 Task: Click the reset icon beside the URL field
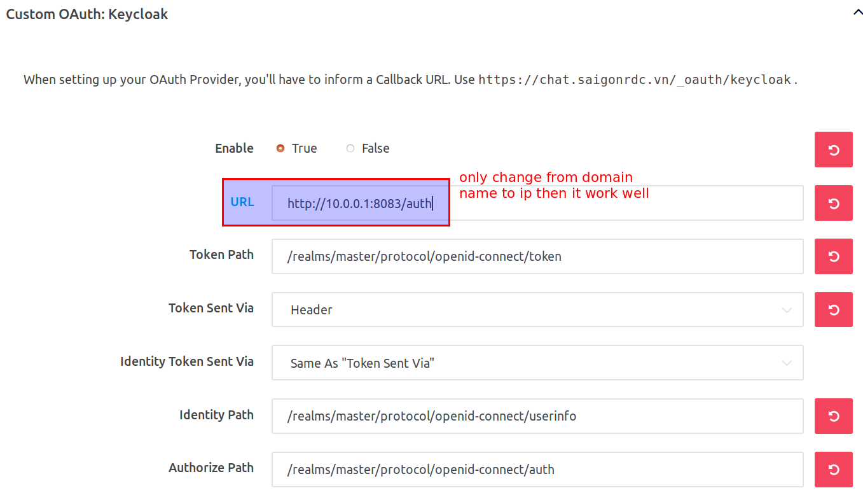[833, 202]
